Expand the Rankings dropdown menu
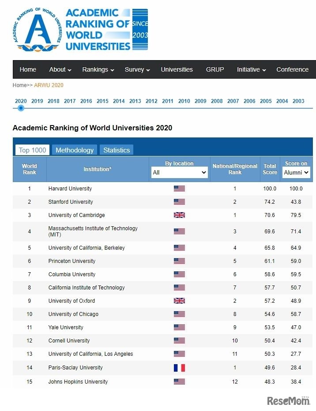Viewport: 316px width, 411px height. (x=98, y=69)
